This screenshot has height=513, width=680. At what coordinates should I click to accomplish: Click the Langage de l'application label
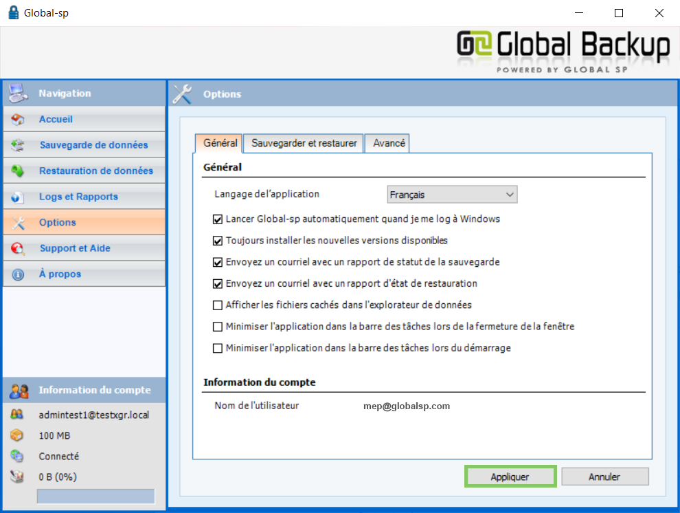(x=267, y=194)
